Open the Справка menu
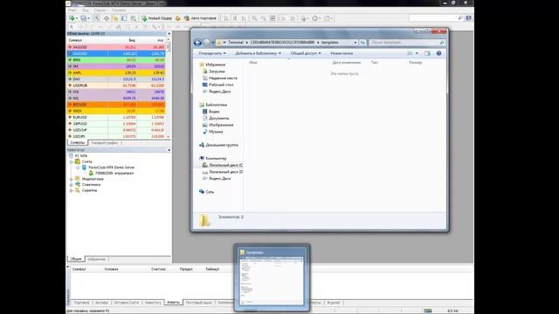Viewport: 559px width, 314px height. [x=119, y=10]
